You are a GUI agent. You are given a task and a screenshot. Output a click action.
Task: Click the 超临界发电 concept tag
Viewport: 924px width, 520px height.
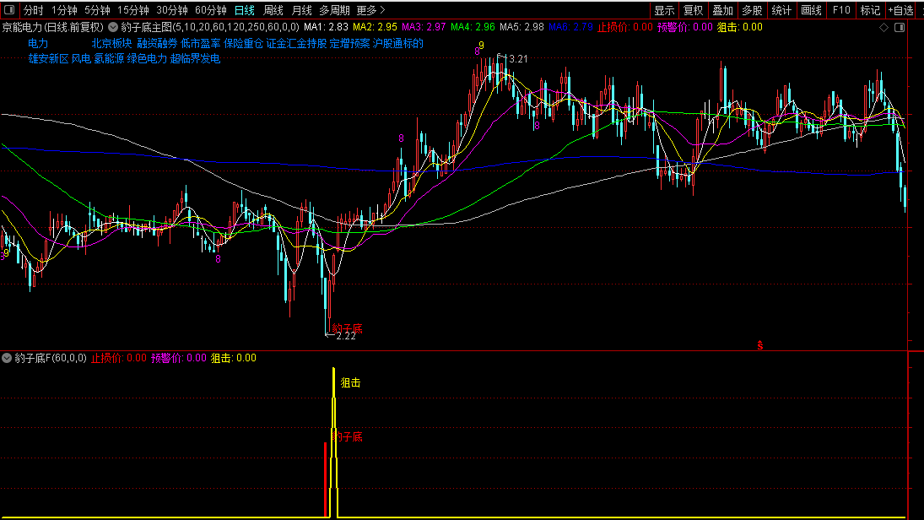pos(195,58)
